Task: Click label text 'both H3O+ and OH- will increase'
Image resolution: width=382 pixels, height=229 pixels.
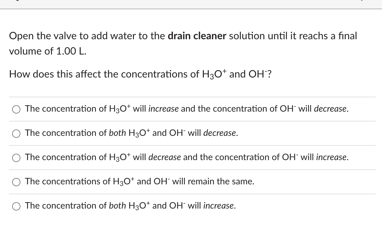Action: pos(172,206)
